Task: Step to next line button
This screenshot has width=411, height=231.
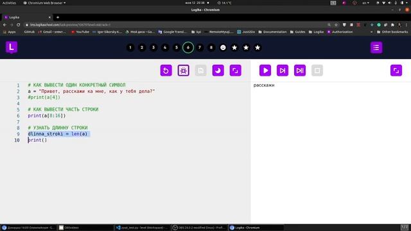Action: pos(283,71)
